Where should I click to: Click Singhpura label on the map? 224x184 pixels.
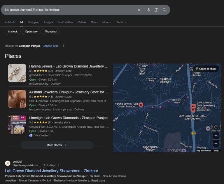pyautogui.click(x=150, y=149)
